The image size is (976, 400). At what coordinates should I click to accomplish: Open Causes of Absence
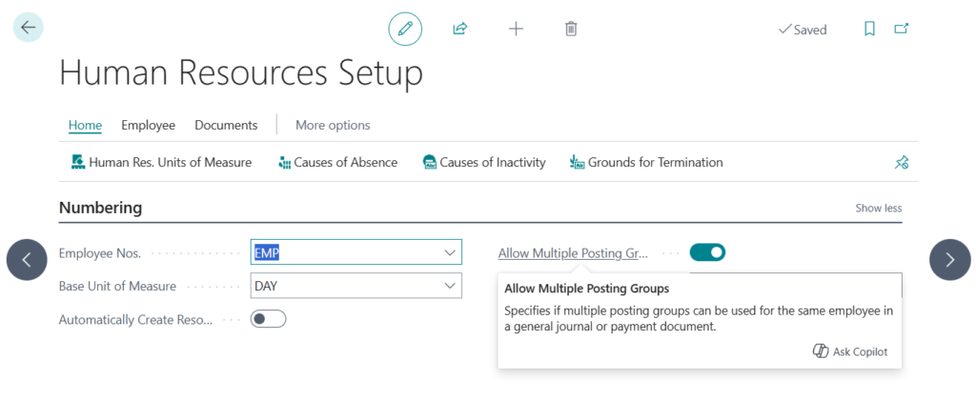pos(337,163)
